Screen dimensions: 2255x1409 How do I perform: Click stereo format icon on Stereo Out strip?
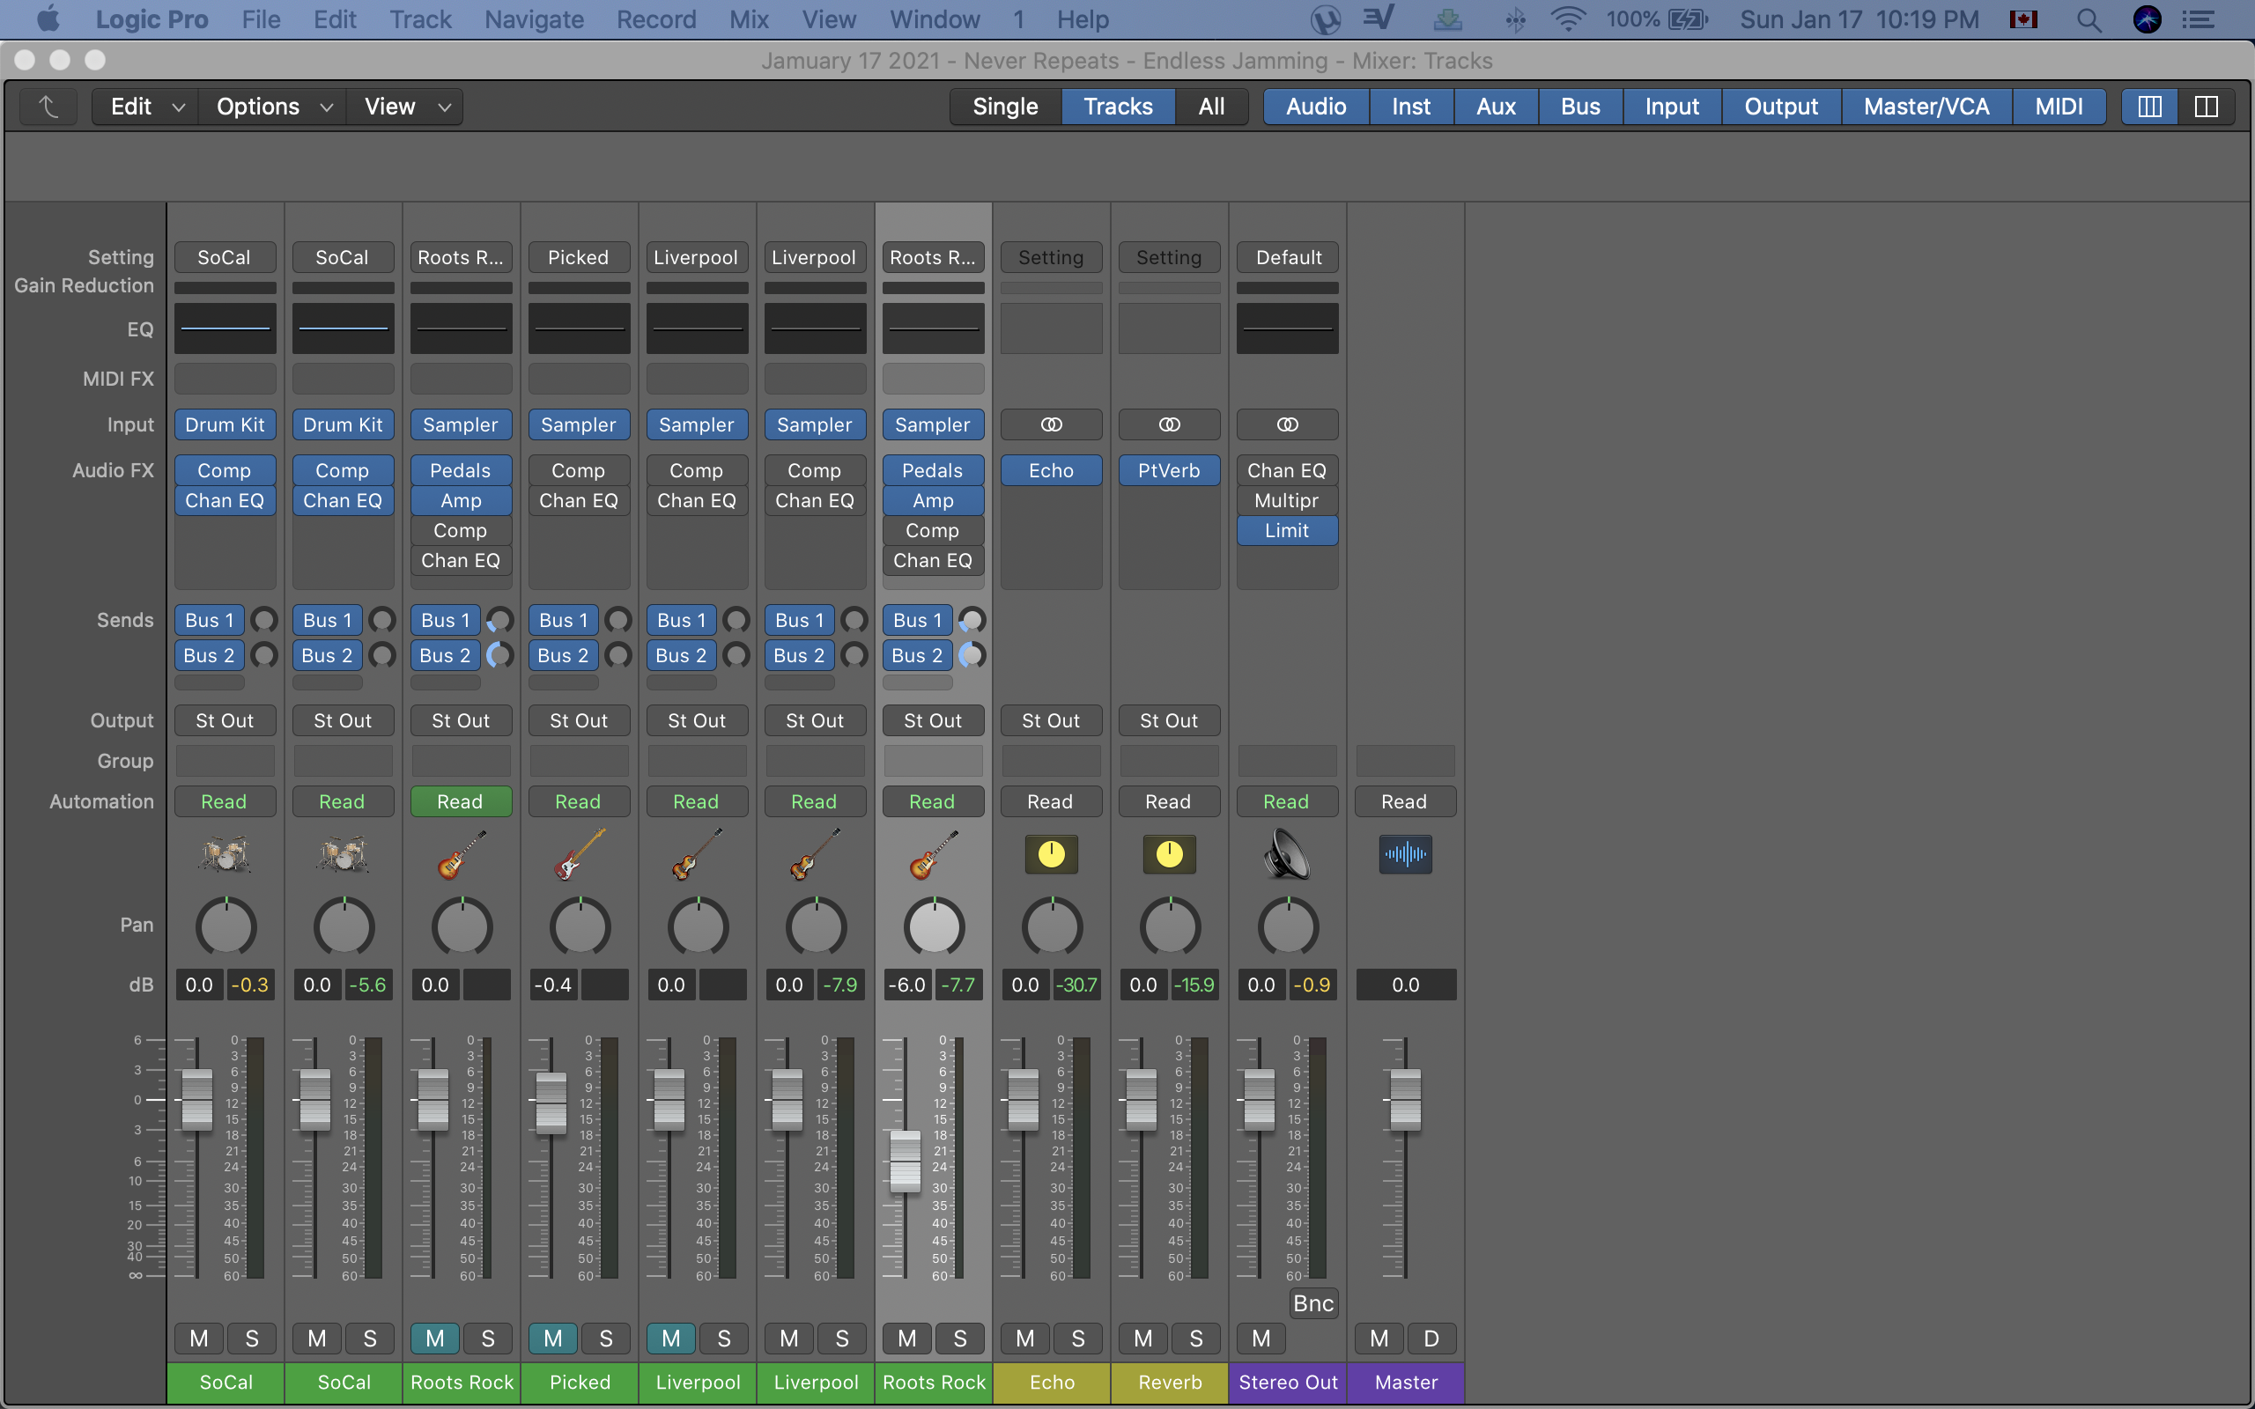pyautogui.click(x=1287, y=425)
